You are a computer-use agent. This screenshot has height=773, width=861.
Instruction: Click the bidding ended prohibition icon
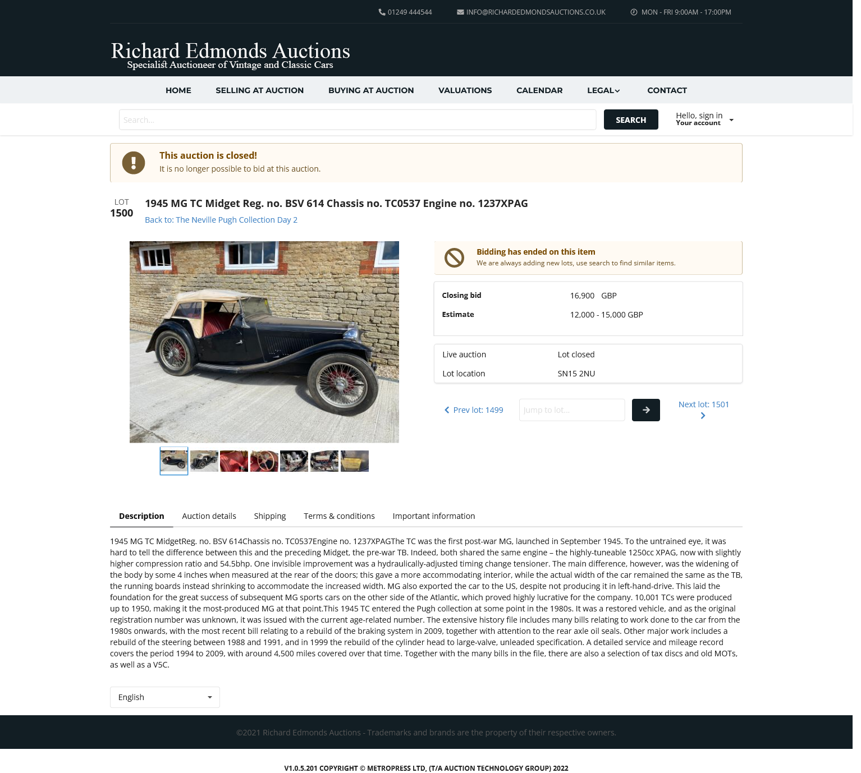(454, 257)
